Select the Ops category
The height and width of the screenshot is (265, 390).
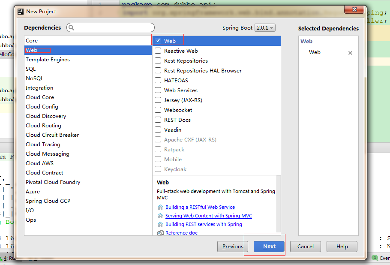(88, 220)
